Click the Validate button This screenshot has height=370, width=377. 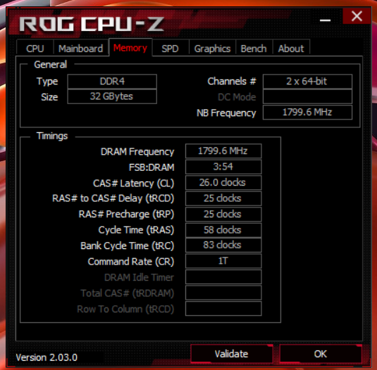(232, 354)
